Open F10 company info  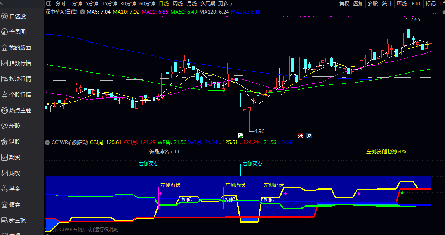click(x=416, y=3)
